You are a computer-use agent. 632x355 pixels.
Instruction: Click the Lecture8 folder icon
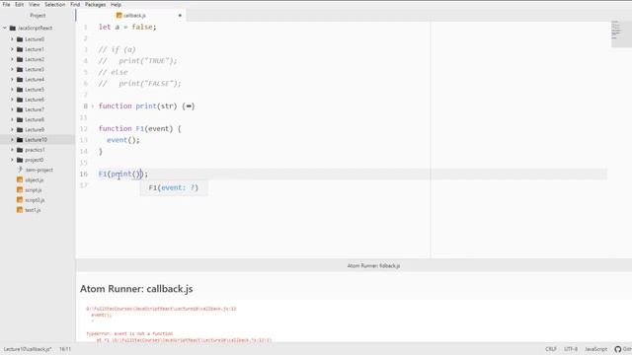point(20,119)
